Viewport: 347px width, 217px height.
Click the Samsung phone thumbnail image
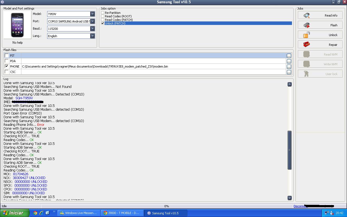point(17,25)
